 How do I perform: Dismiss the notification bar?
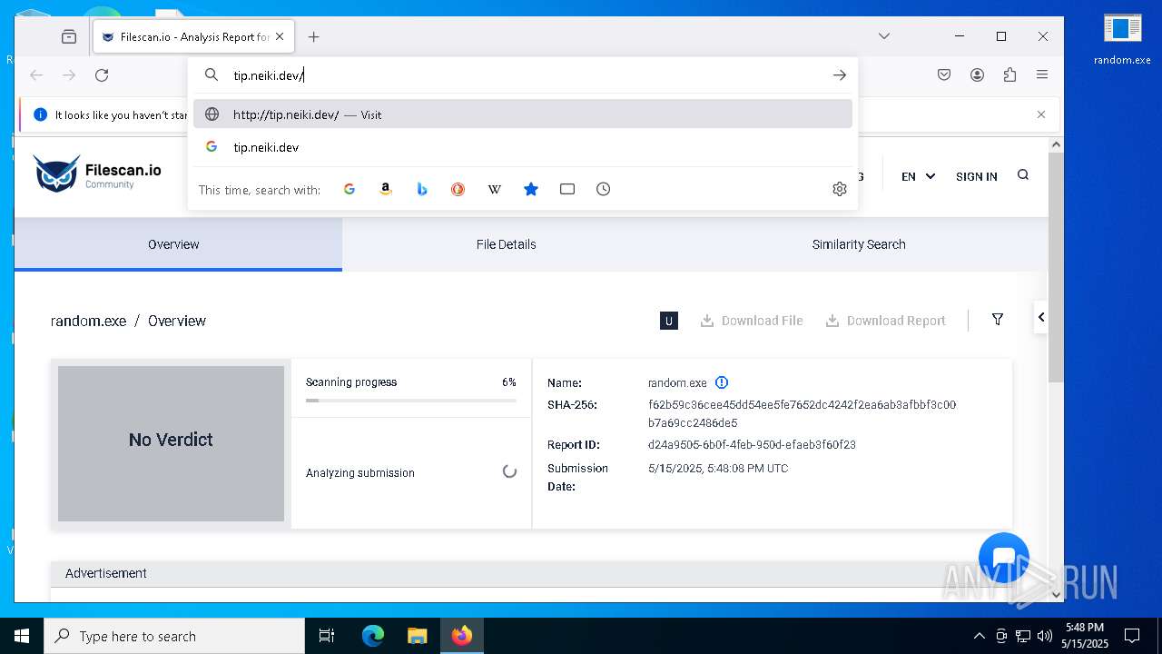(x=1041, y=114)
